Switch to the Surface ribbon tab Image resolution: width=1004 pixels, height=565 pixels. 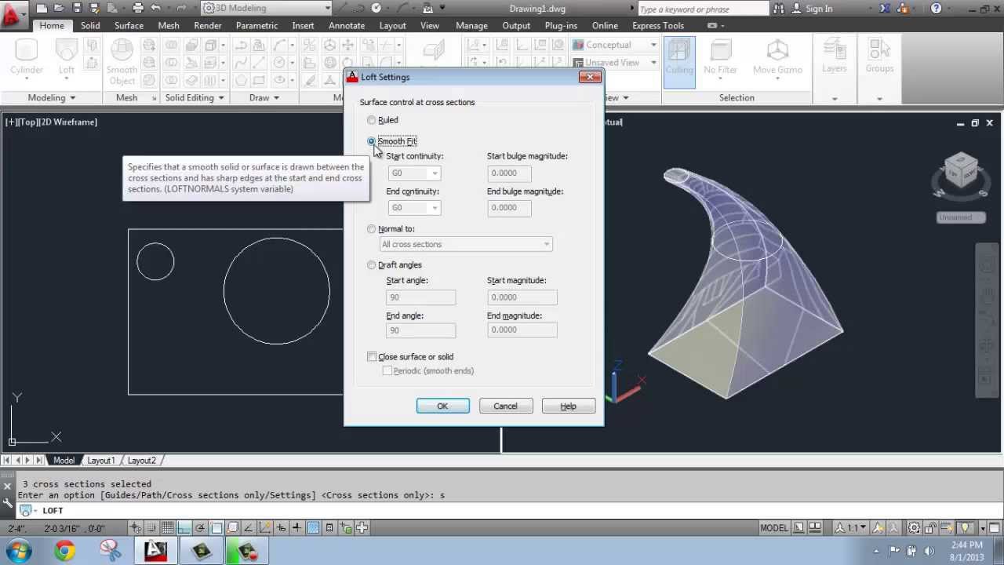[129, 25]
